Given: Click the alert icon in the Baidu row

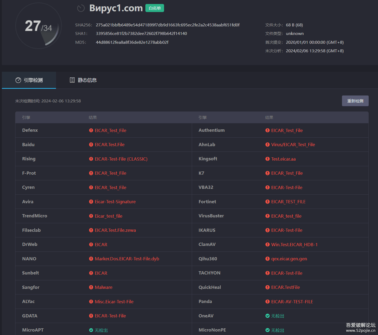Looking at the screenshot, I should [91, 145].
